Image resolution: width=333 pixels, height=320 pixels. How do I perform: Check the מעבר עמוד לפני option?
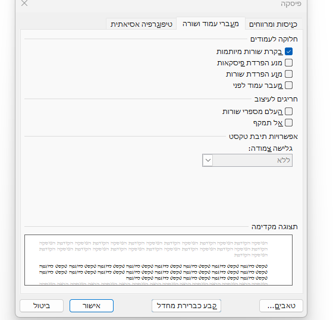288,85
